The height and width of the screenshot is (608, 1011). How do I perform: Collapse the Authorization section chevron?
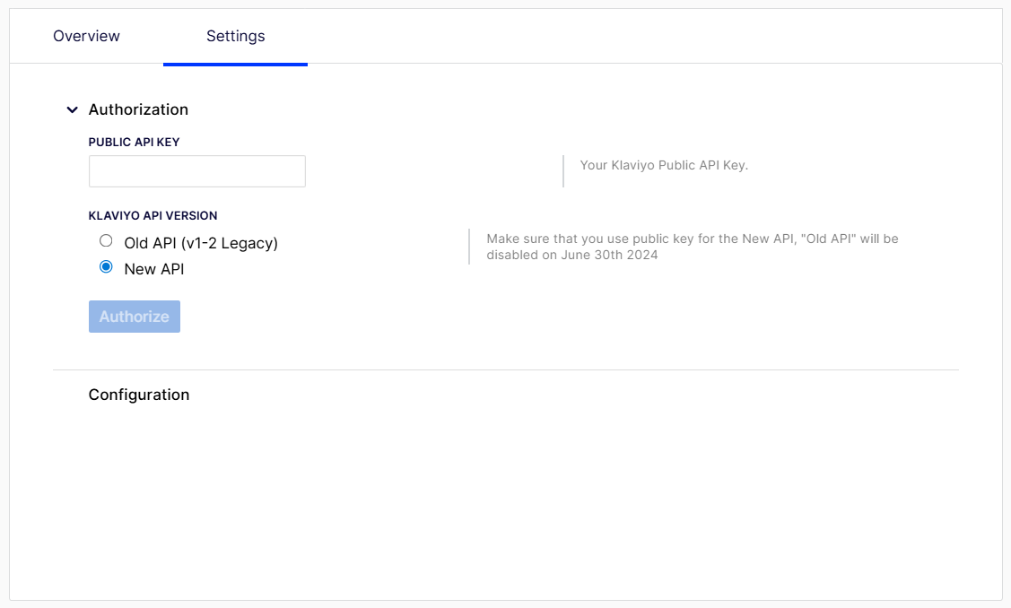[73, 110]
